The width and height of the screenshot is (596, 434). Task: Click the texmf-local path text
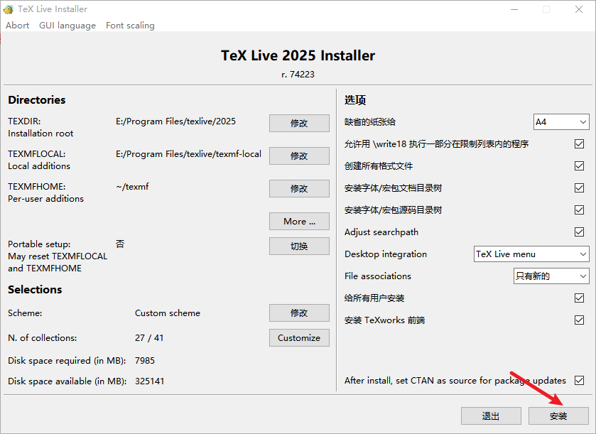point(188,154)
